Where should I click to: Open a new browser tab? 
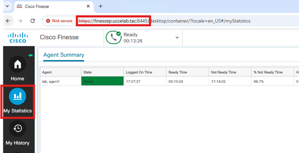click(100, 6)
